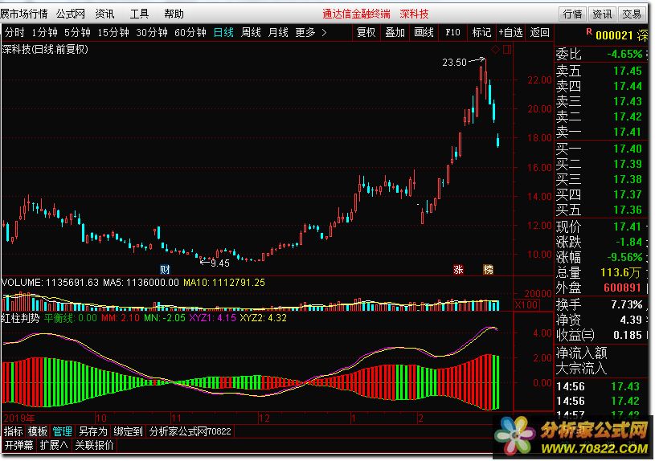Click the 榜 ranking marker on chart

(488, 269)
